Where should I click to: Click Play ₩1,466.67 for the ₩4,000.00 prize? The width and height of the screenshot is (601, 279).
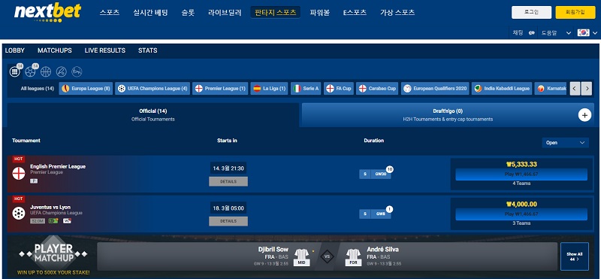(521, 214)
